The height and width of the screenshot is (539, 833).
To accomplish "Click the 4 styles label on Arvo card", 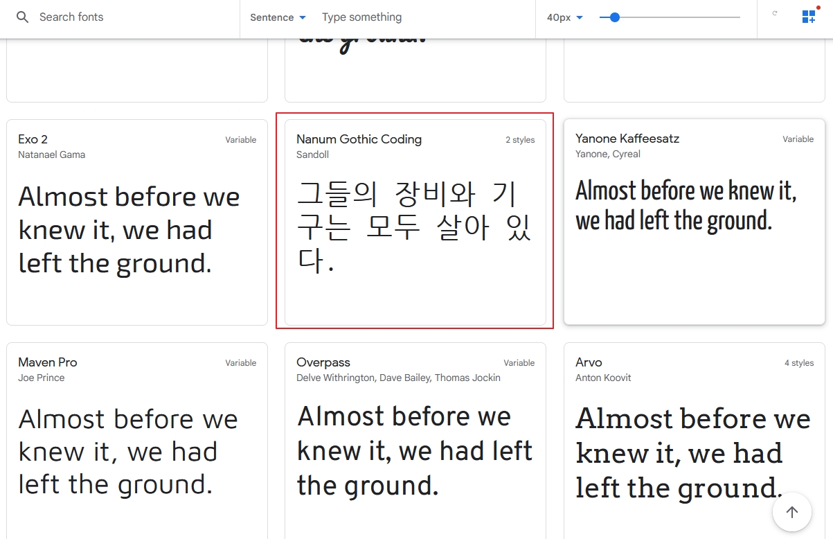I will (x=799, y=363).
